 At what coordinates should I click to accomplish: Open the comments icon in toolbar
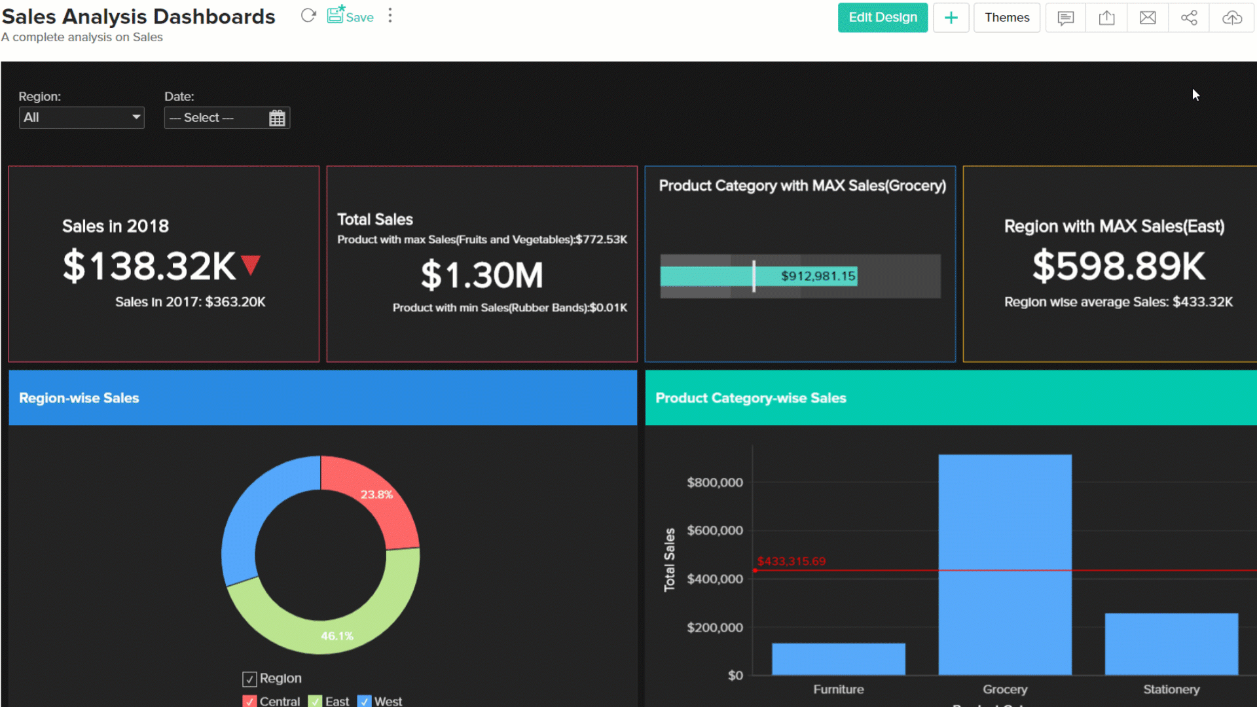(x=1065, y=18)
